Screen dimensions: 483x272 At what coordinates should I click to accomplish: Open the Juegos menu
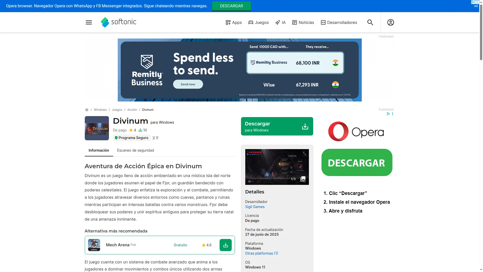[258, 22]
